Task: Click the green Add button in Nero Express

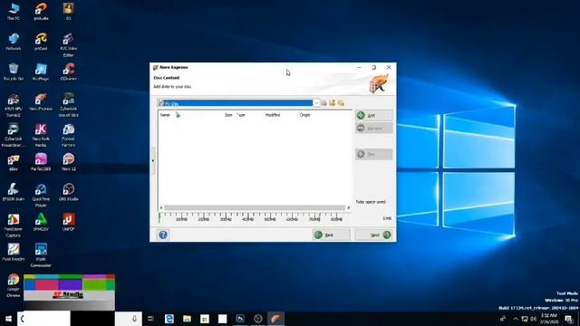Action: click(x=373, y=115)
